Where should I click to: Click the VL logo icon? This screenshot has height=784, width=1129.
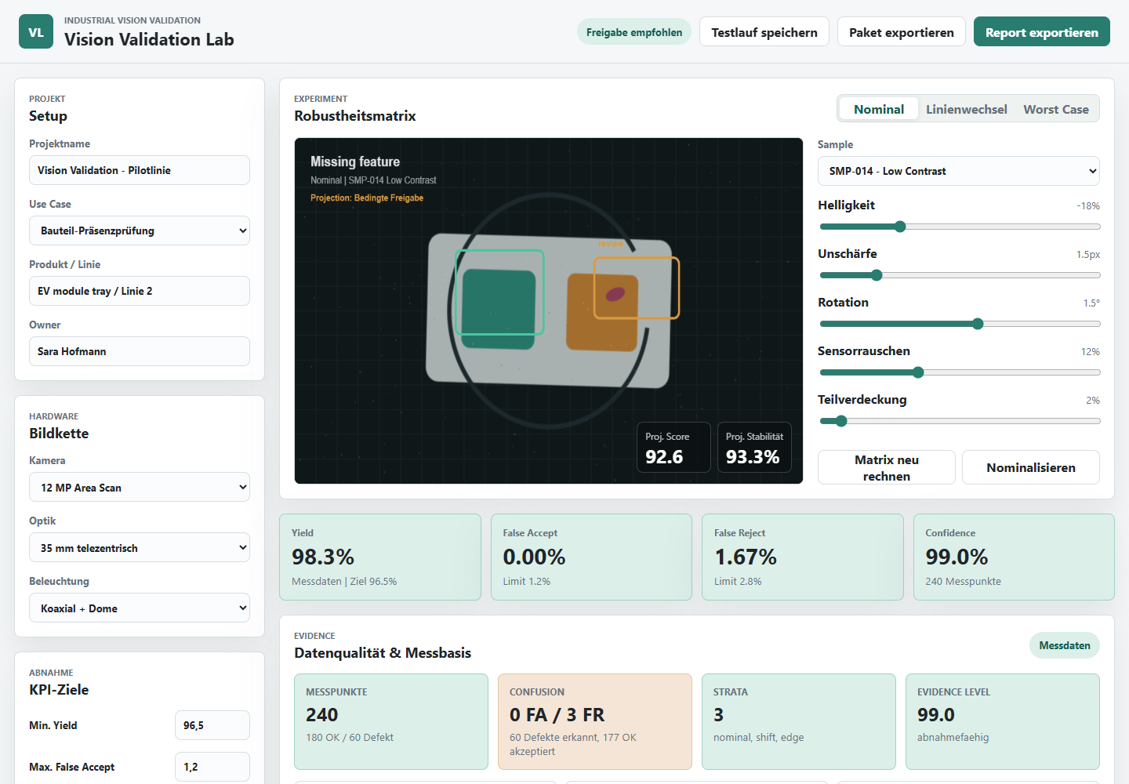[36, 31]
